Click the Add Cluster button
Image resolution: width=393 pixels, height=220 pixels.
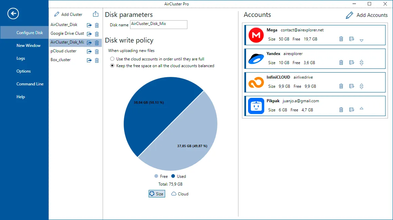coord(68,14)
